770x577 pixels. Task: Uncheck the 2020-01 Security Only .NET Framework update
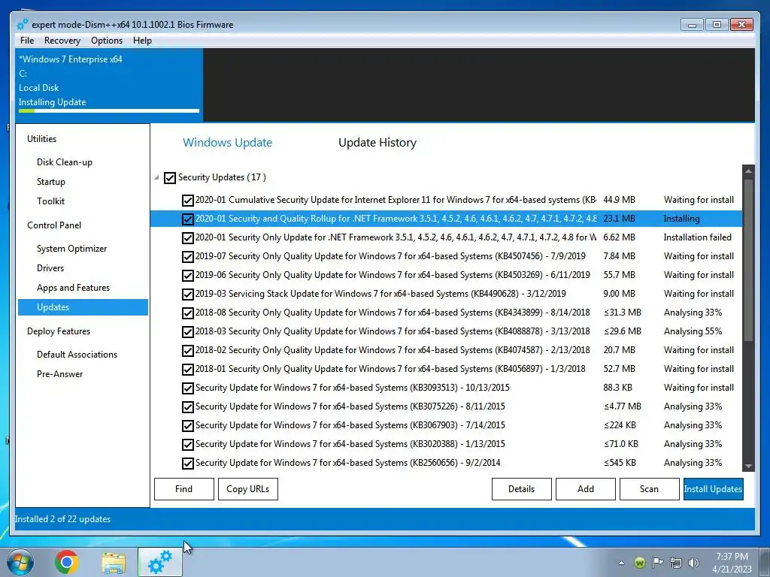tap(187, 238)
